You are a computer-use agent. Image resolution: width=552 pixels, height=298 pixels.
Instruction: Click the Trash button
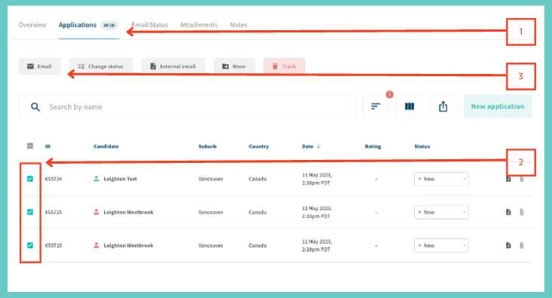click(284, 66)
